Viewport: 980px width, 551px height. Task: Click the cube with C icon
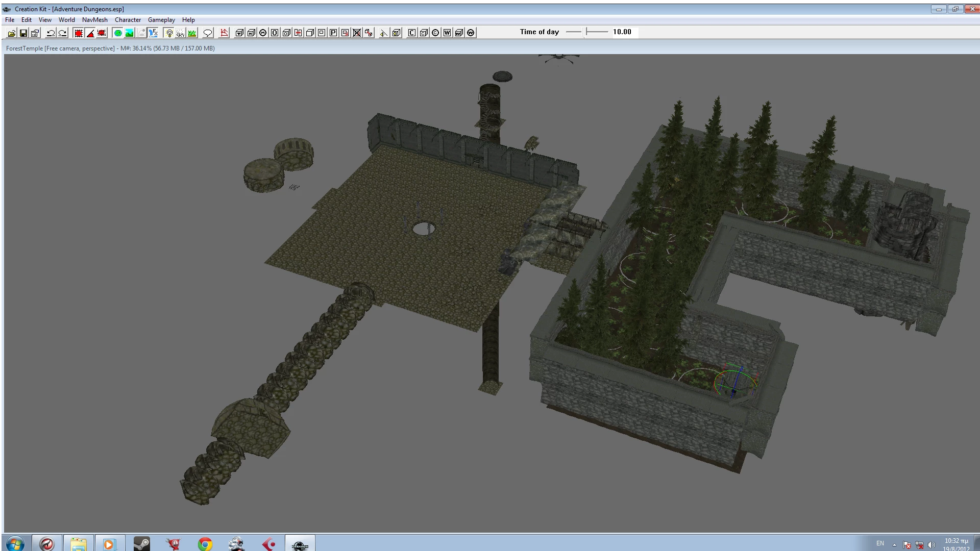point(424,33)
